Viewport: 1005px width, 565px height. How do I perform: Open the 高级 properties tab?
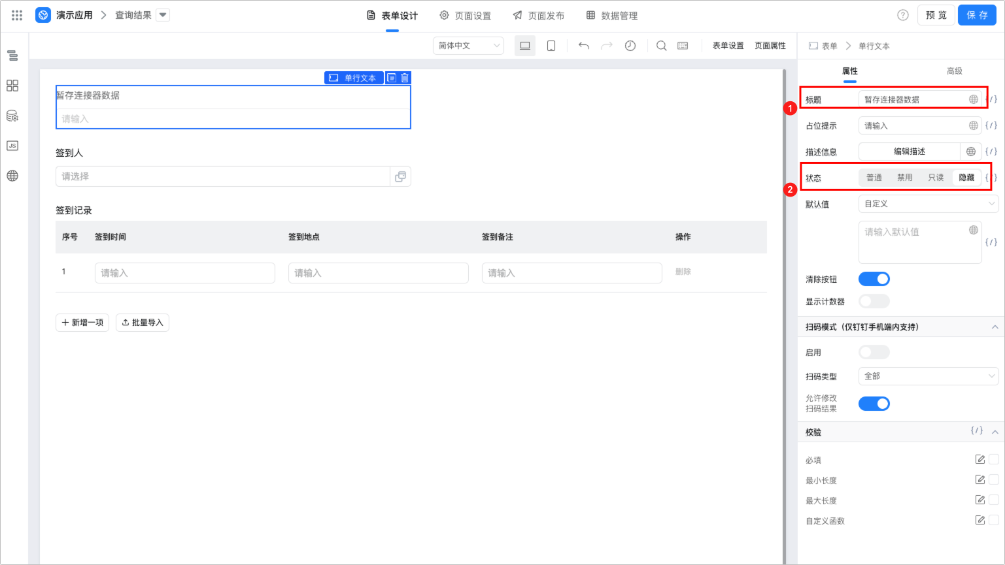tap(955, 71)
